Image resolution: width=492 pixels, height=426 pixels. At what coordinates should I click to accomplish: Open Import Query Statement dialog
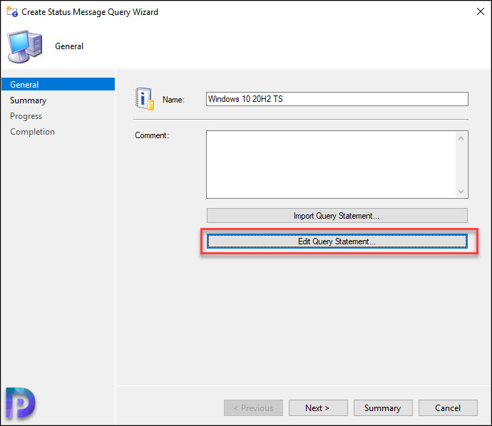[x=337, y=216]
